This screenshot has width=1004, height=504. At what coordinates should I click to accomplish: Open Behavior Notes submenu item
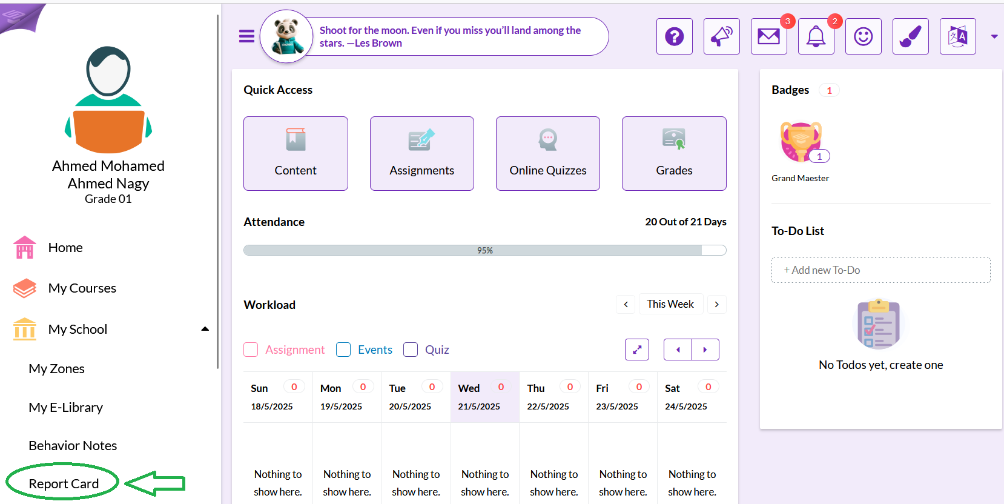pyautogui.click(x=73, y=445)
